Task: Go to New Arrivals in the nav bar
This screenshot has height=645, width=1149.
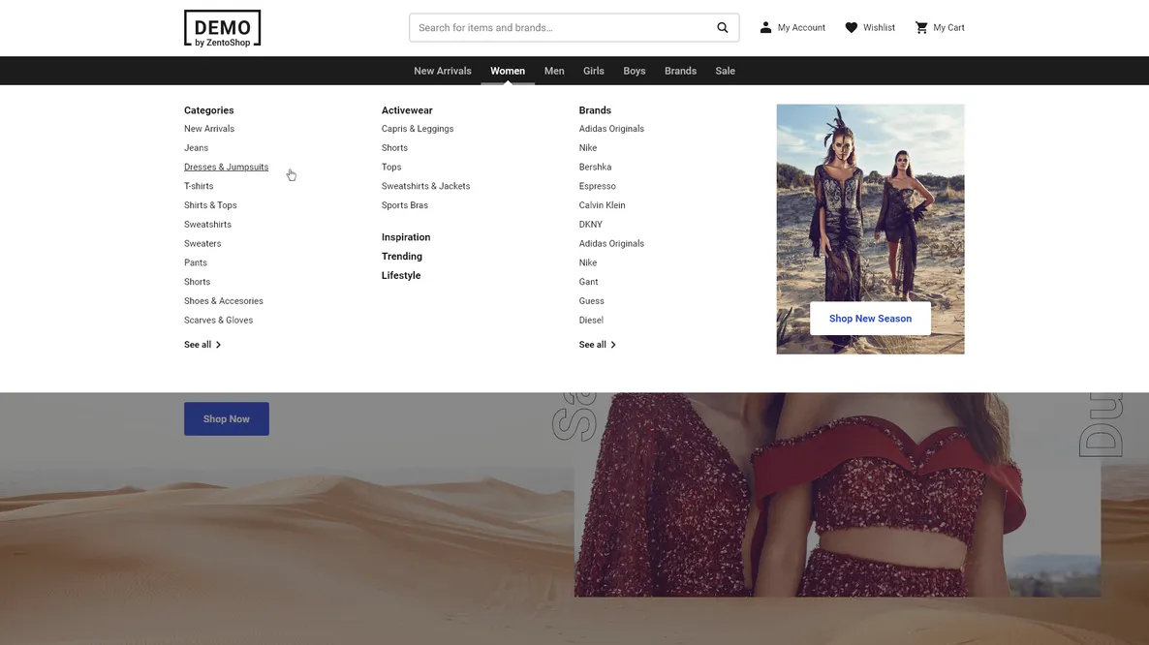Action: tap(442, 71)
